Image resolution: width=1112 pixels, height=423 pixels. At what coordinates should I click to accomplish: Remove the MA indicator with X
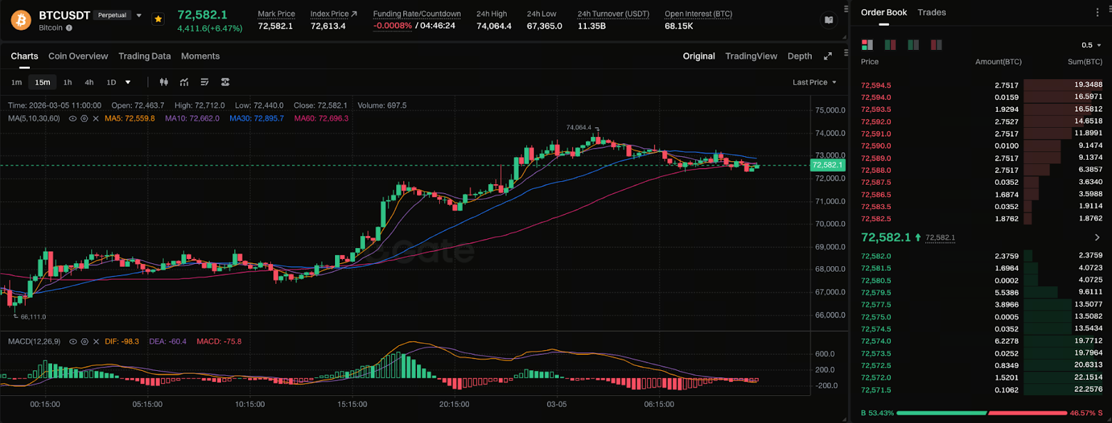point(96,119)
